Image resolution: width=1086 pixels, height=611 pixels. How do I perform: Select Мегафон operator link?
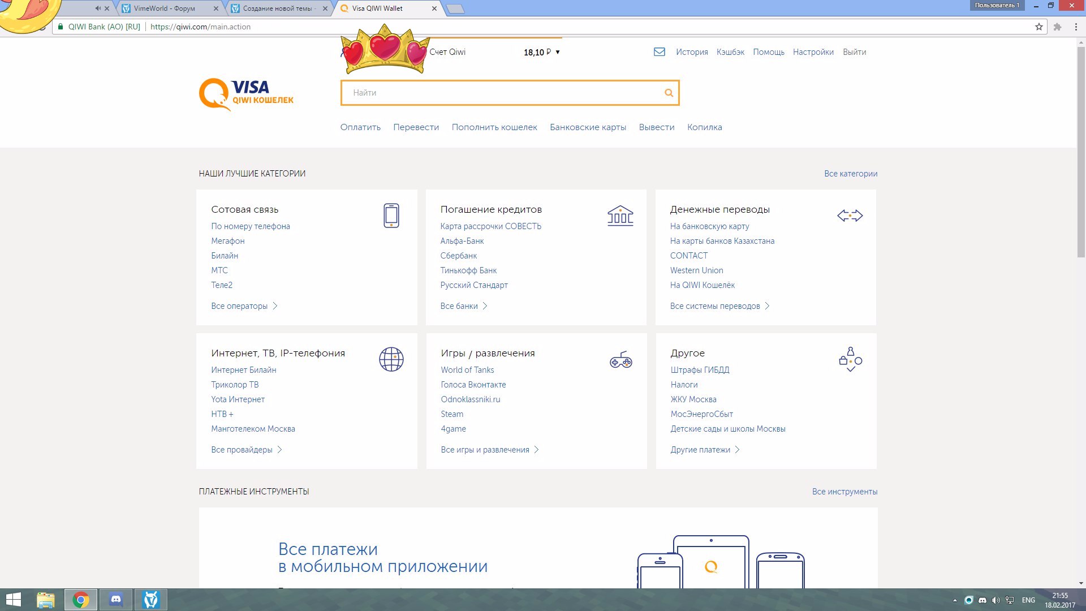coord(228,241)
